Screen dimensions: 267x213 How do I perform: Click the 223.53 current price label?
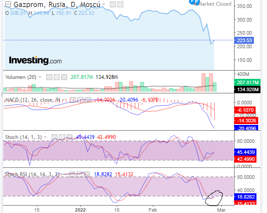244,40
